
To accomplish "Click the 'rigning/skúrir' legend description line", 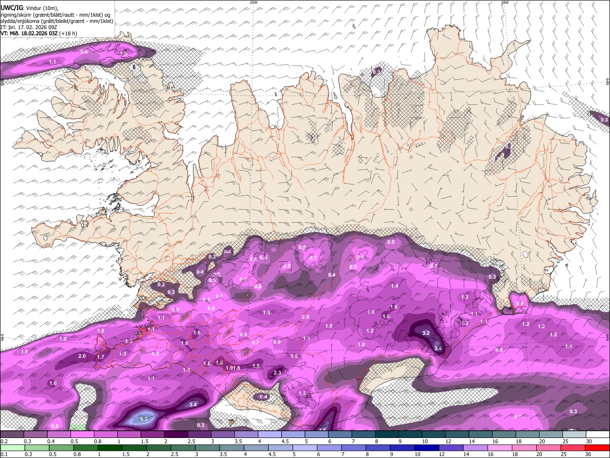I will click(x=55, y=15).
